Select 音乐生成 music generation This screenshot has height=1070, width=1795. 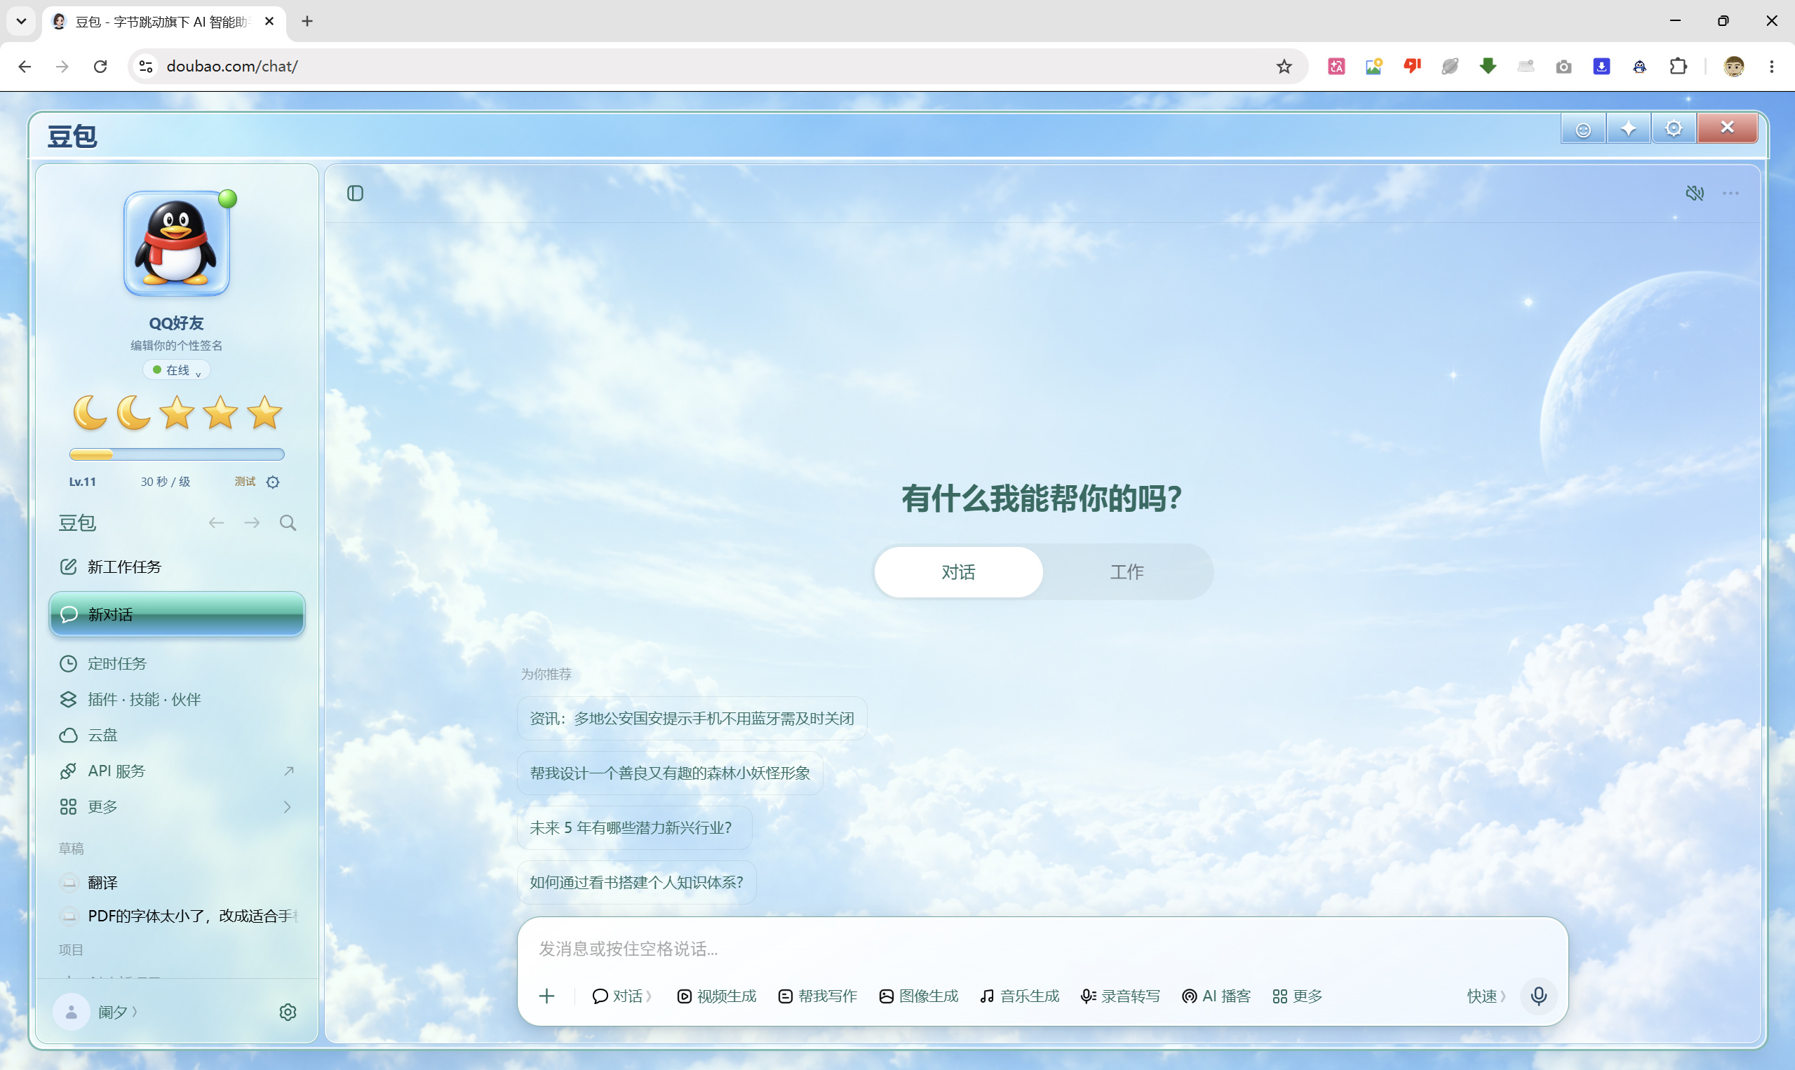(x=1019, y=996)
